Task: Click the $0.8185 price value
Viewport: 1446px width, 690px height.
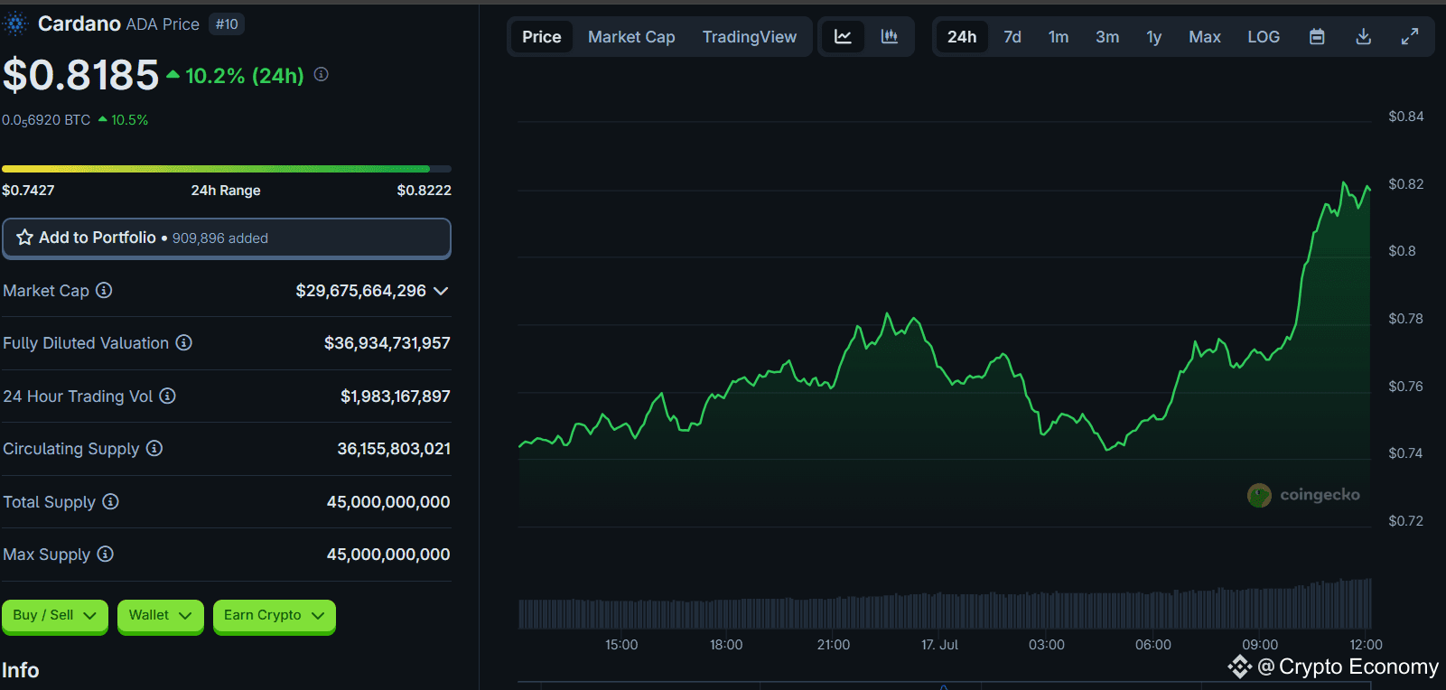Action: click(80, 75)
